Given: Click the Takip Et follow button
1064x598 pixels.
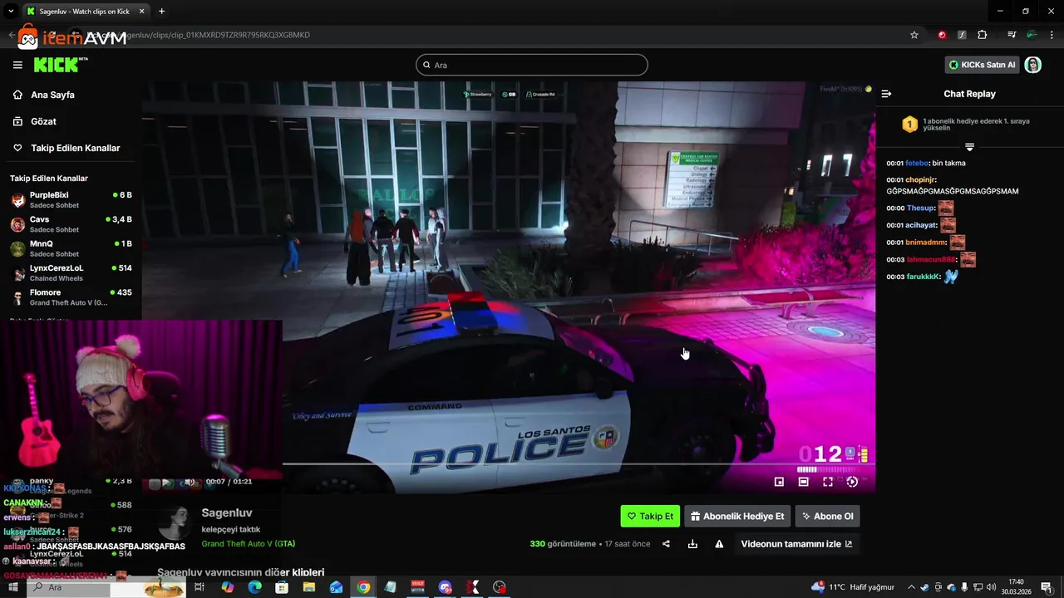Looking at the screenshot, I should (x=650, y=516).
